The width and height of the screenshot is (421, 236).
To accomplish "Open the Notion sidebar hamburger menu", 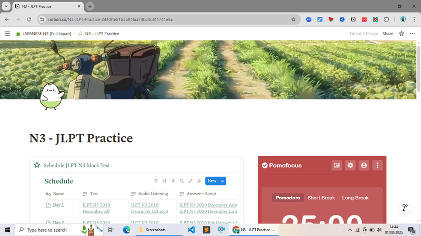I will (7, 34).
